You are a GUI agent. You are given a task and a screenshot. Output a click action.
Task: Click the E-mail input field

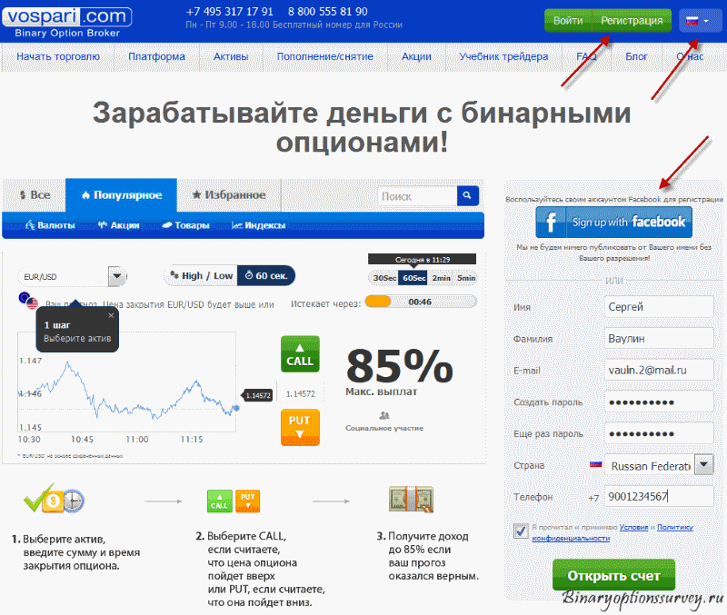[658, 370]
